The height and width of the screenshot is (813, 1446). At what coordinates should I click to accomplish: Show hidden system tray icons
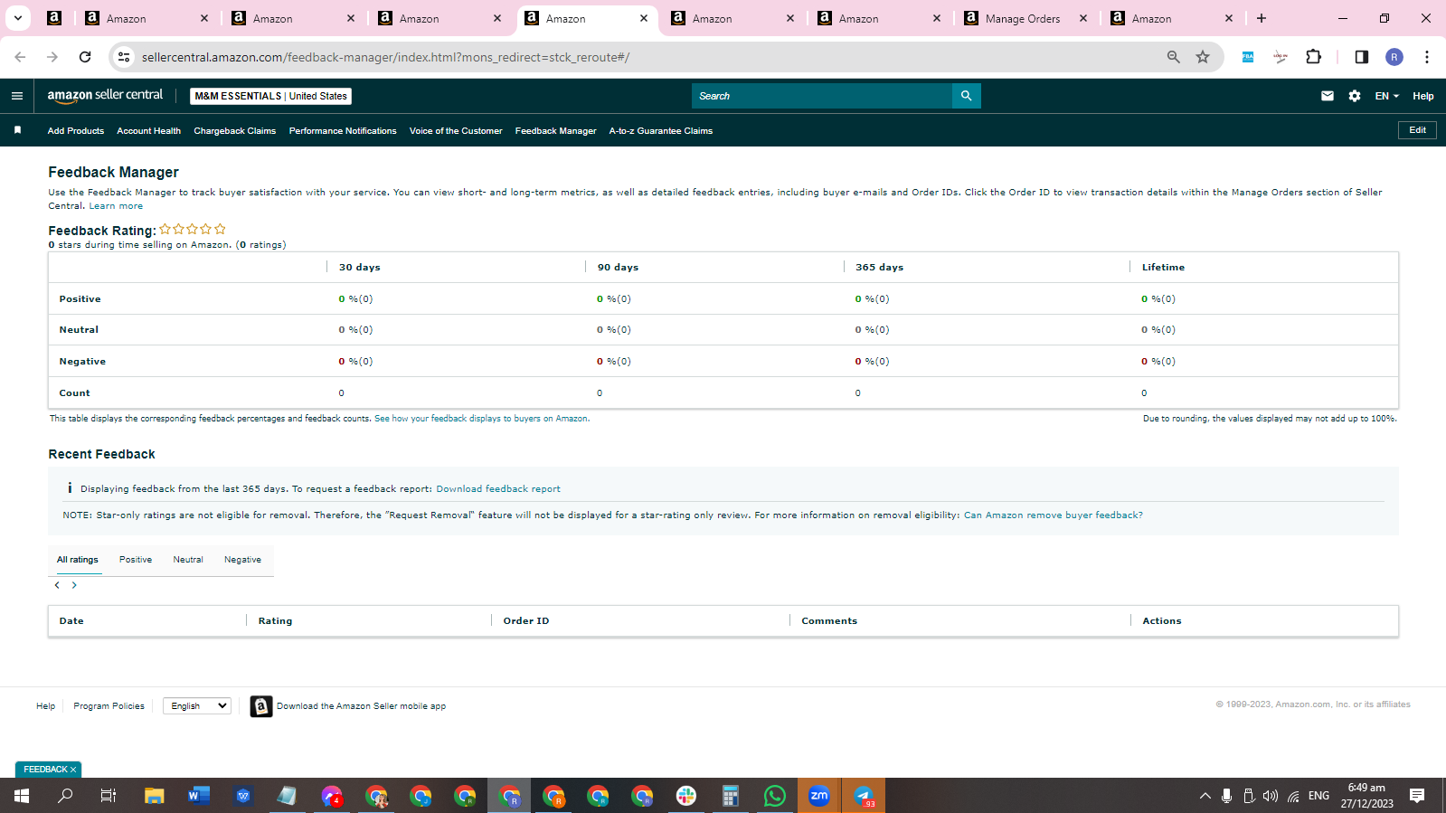coord(1205,796)
